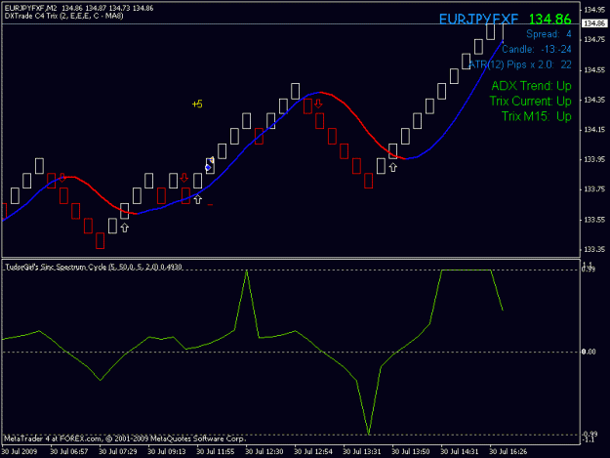Click the 133.95 price axis label
610x458 pixels.
594,159
